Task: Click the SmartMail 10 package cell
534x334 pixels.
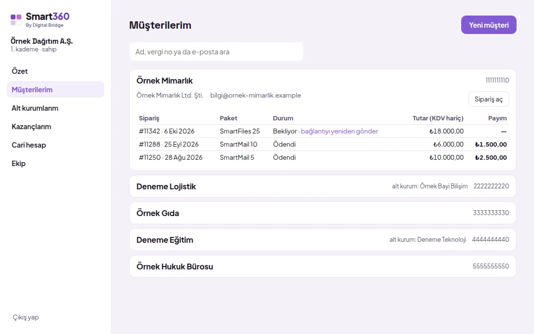Action: tap(238, 144)
